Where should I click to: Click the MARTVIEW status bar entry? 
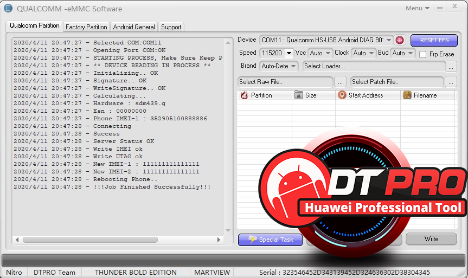[x=212, y=273]
